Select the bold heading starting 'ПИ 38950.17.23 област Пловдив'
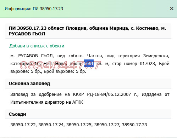The image size is (177, 138). (87, 31)
